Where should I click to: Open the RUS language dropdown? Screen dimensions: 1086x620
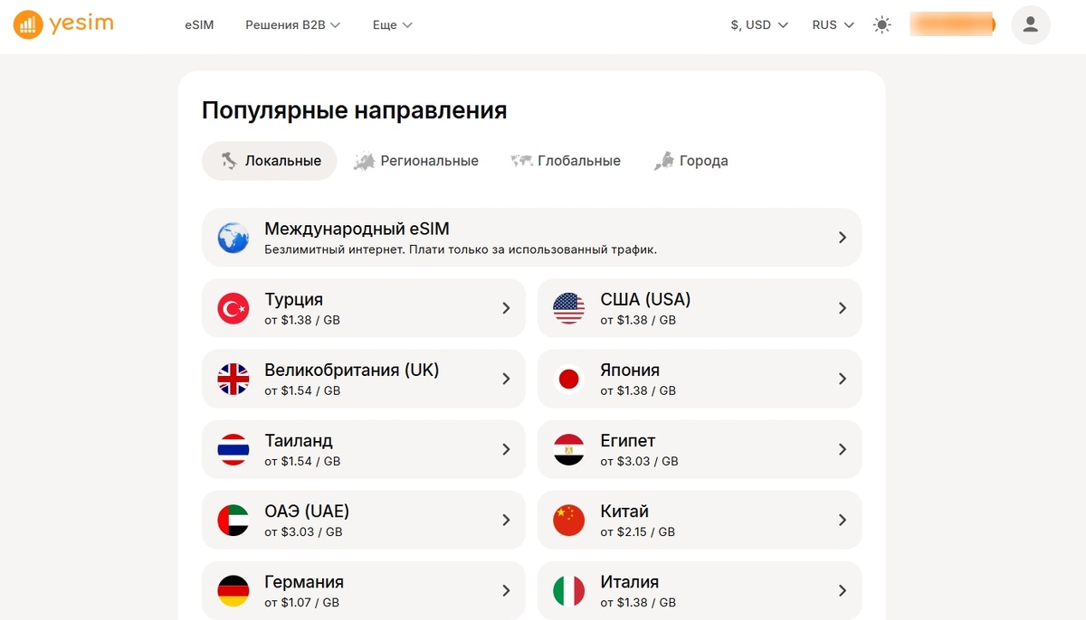pos(831,25)
